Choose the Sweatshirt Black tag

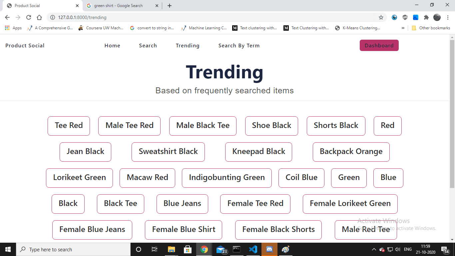click(x=168, y=152)
